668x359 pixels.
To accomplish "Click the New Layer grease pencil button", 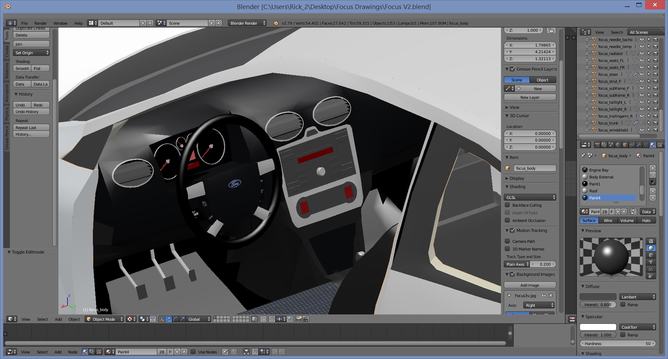I will tap(530, 97).
